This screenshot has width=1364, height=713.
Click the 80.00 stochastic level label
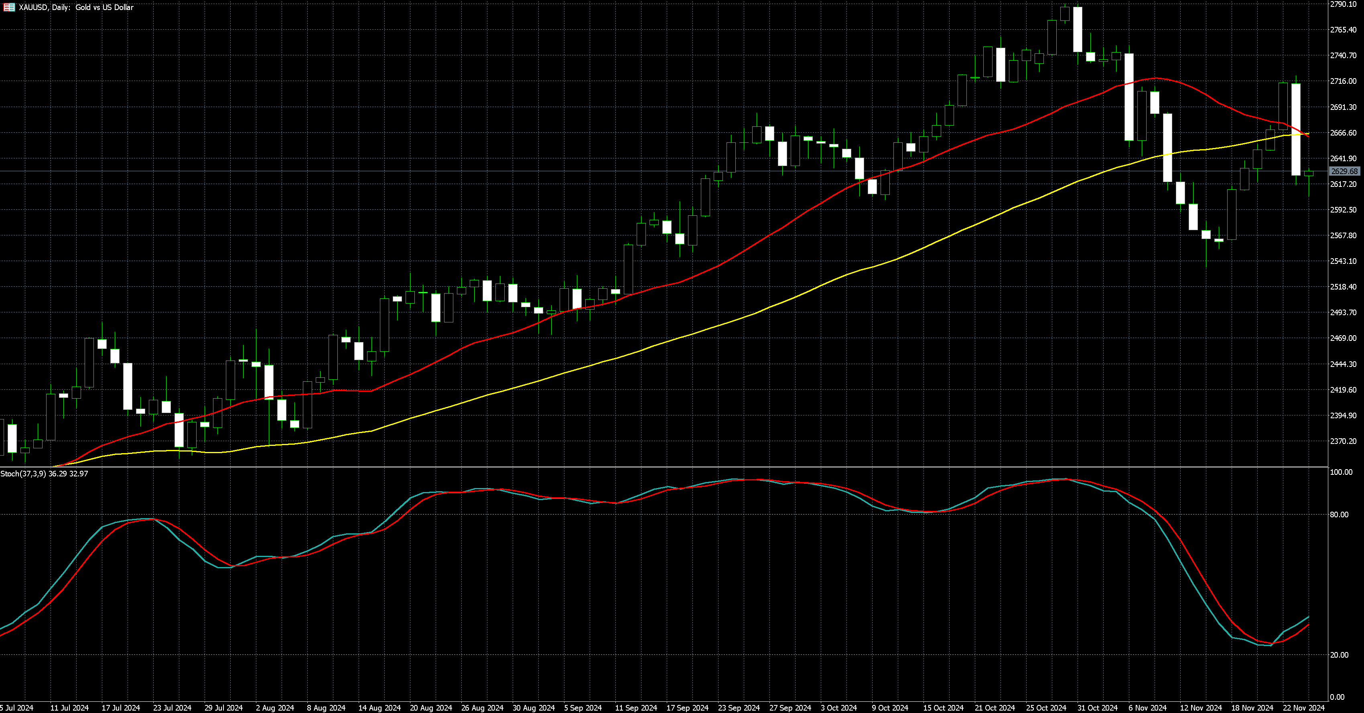[x=1339, y=514]
